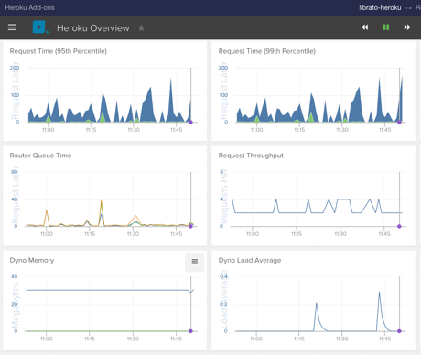Image resolution: width=421 pixels, height=355 pixels.
Task: Click the Heroku Add-ons breadcrumb link
Action: point(29,7)
